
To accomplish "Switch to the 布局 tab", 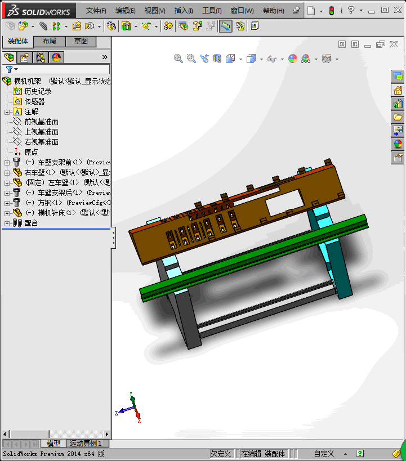I will [50, 41].
